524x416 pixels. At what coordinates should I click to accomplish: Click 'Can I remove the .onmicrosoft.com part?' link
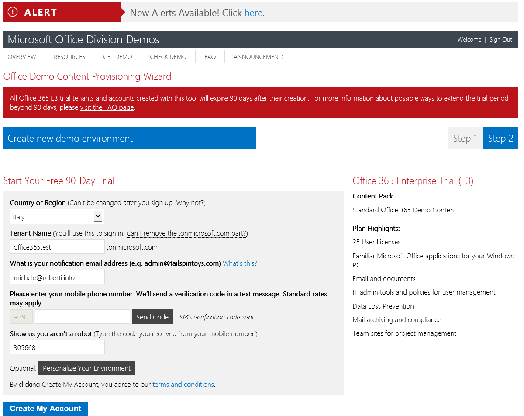point(187,233)
